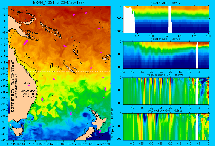Click the 't section' title above the latitude -45 to -5 plot
215x146 pixels.
click(x=165, y=39)
